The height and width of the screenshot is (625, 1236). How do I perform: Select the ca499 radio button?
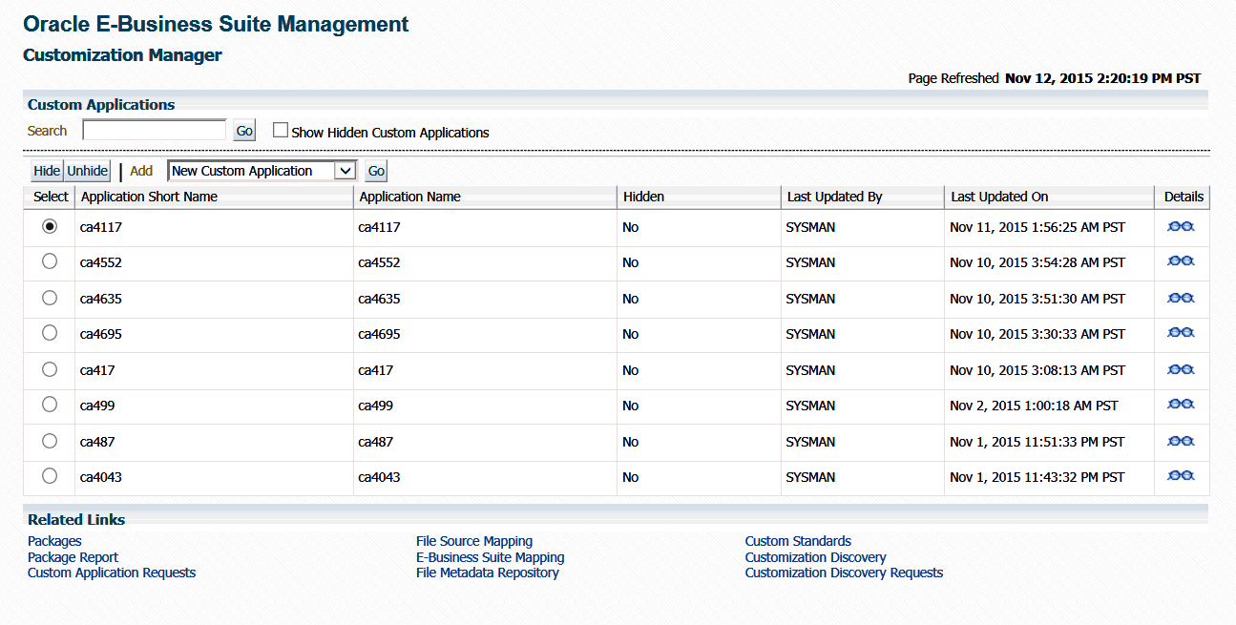(x=50, y=405)
